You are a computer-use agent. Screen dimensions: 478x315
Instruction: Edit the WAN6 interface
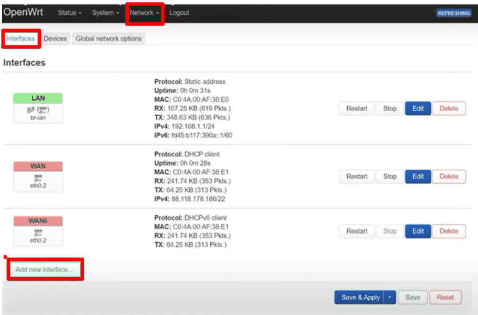point(418,231)
